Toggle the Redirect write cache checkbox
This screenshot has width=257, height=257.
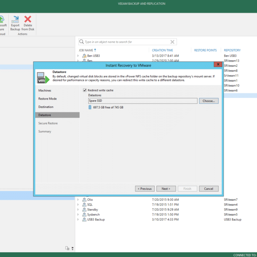tap(85, 90)
